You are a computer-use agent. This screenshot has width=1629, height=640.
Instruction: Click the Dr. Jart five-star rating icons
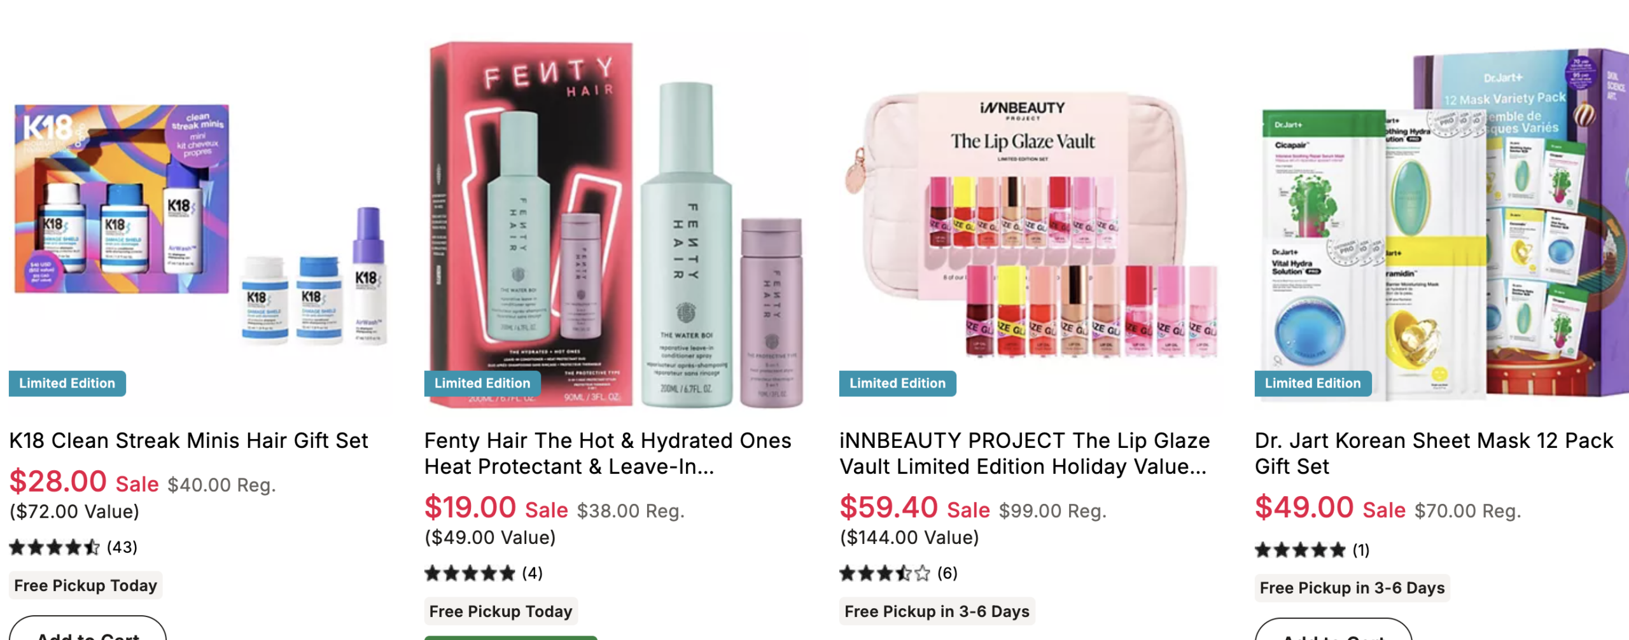(x=1300, y=550)
